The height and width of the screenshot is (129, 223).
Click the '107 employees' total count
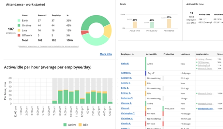pyautogui.click(x=11, y=30)
